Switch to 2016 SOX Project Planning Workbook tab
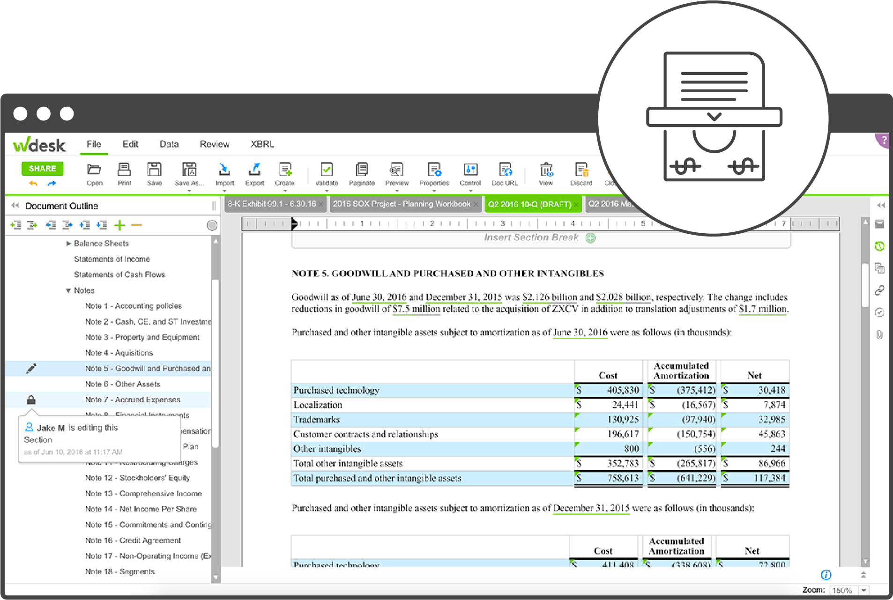893x600 pixels. tap(402, 204)
